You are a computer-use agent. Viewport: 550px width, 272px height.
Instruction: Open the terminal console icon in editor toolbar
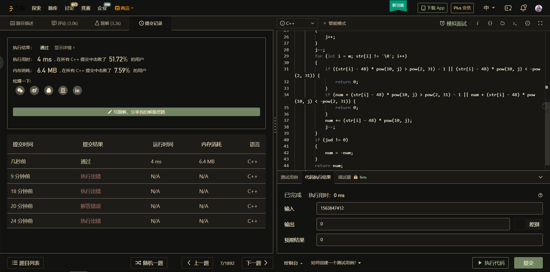[515, 23]
